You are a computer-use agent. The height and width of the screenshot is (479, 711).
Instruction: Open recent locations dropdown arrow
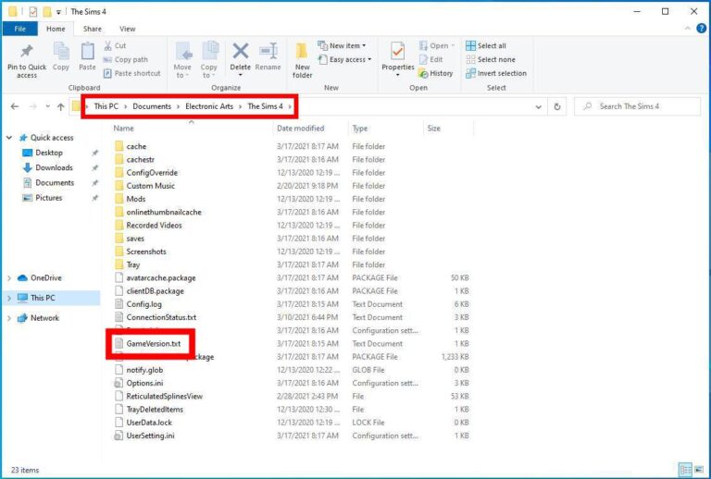(47, 106)
